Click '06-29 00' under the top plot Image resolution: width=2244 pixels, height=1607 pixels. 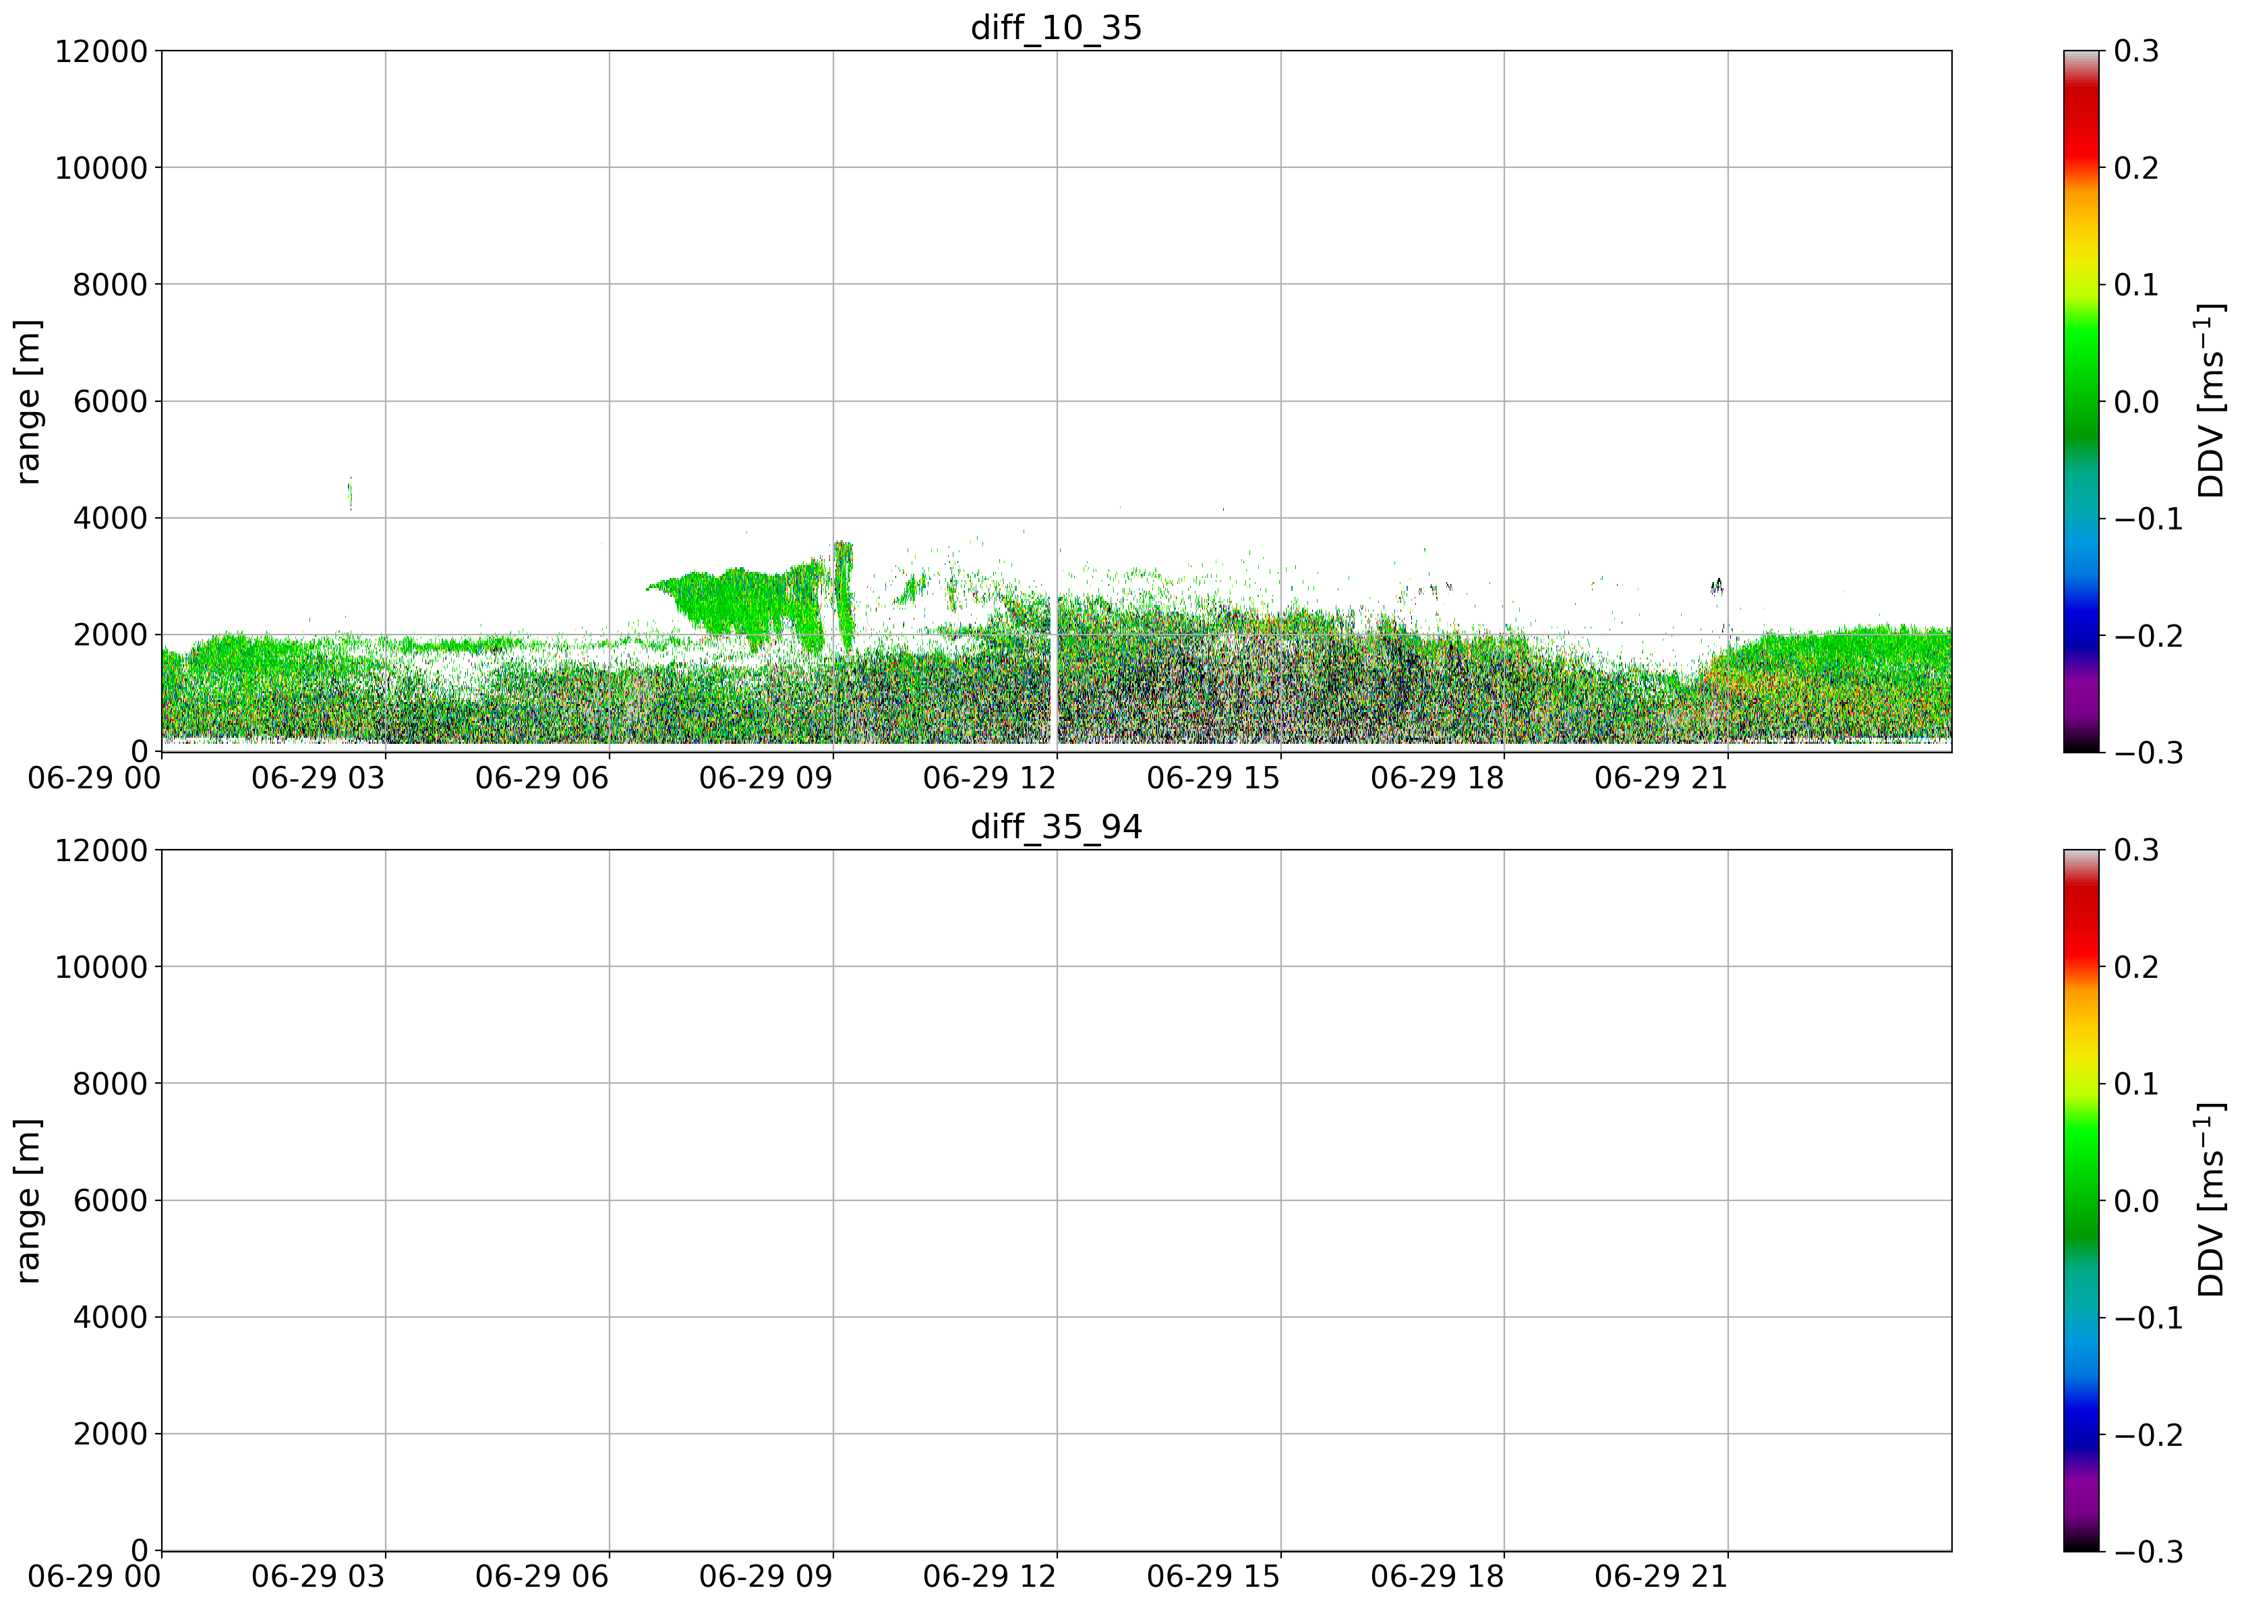click(x=94, y=778)
